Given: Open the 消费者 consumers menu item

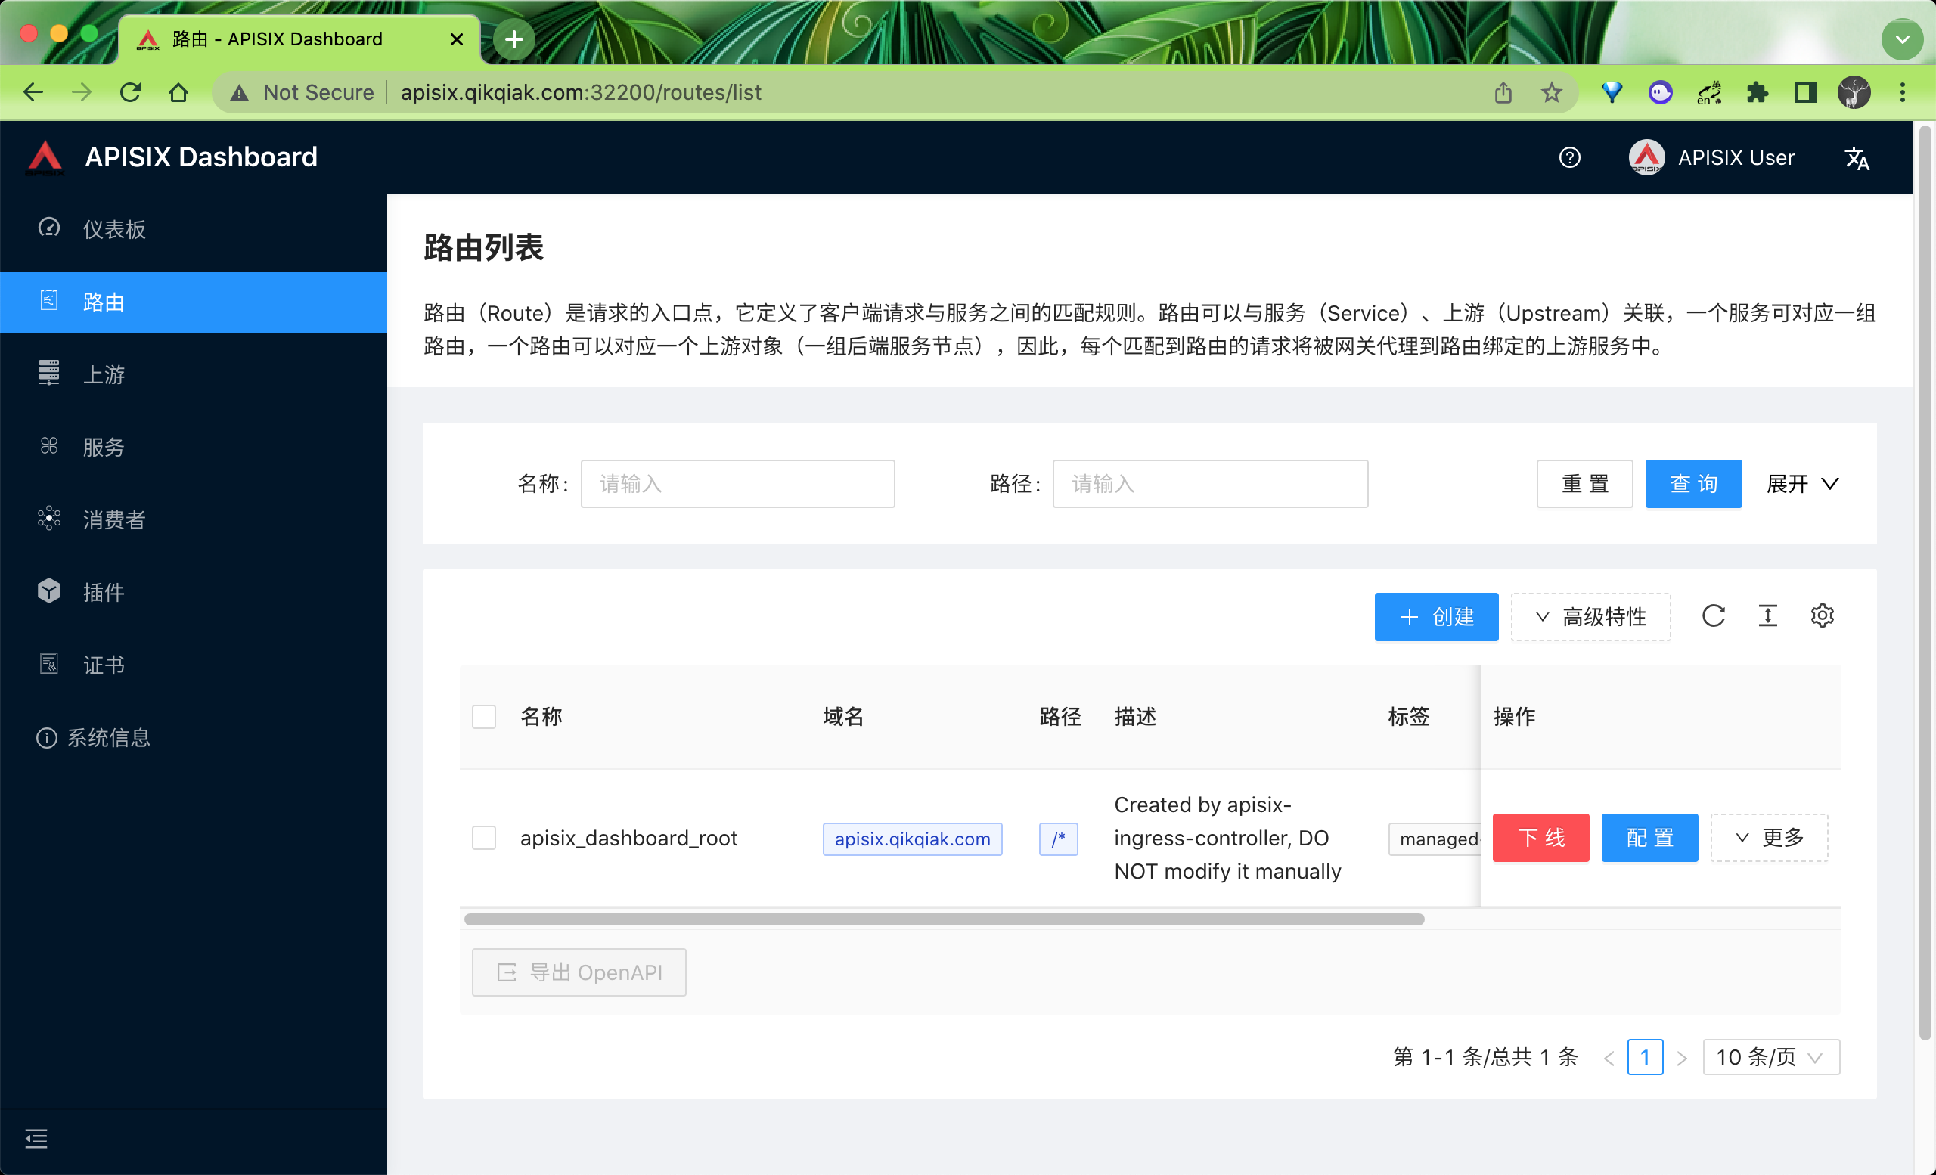Looking at the screenshot, I should (x=194, y=519).
